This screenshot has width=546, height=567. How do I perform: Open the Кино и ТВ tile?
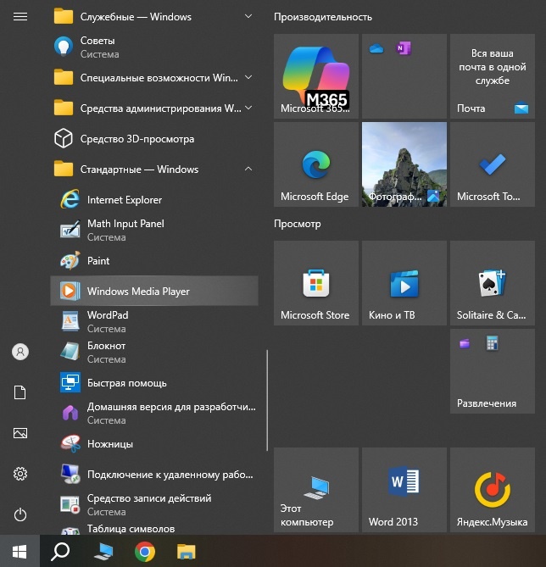404,283
